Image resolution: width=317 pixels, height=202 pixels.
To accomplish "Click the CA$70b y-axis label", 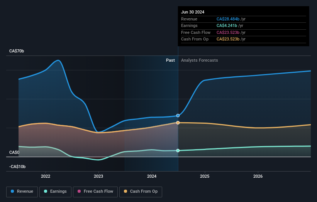I will 17,51.
